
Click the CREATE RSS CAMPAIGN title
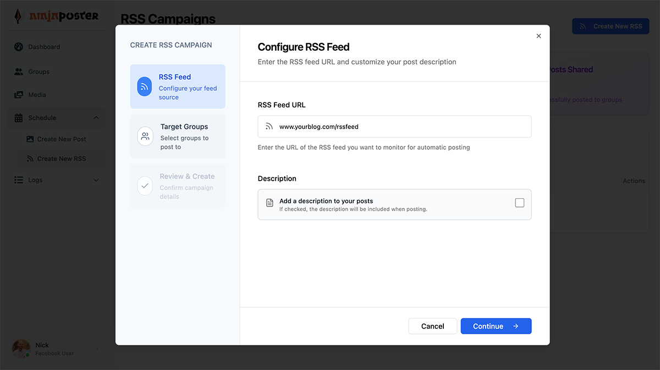pos(171,45)
